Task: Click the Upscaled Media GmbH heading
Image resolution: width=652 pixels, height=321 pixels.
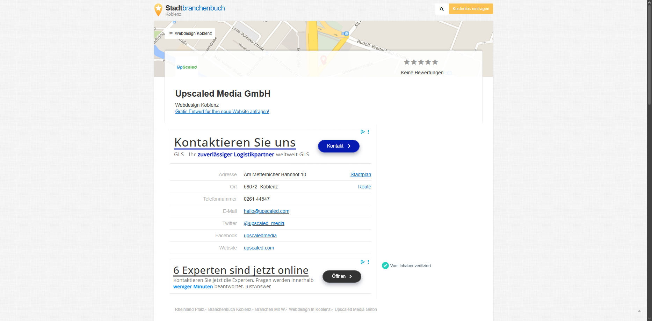Action: (223, 94)
